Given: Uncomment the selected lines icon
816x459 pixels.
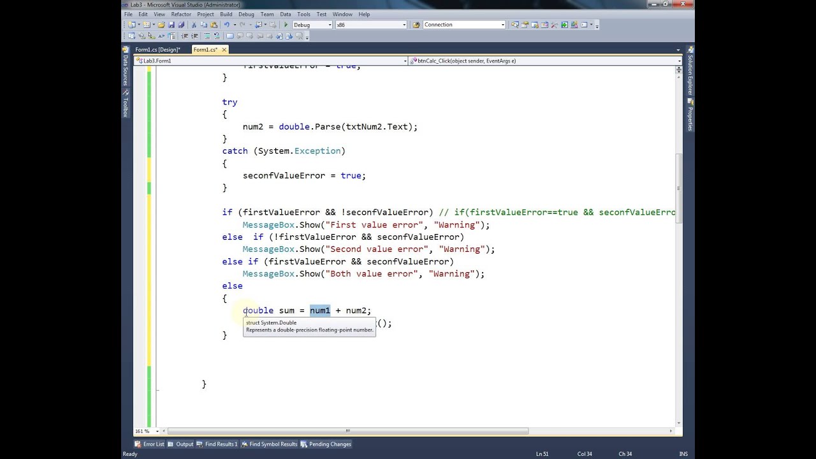Looking at the screenshot, I should pyautogui.click(x=217, y=36).
